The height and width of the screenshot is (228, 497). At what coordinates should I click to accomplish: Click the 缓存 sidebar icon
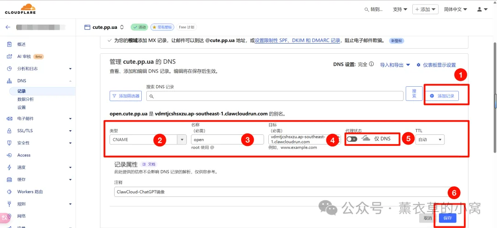coord(10,179)
